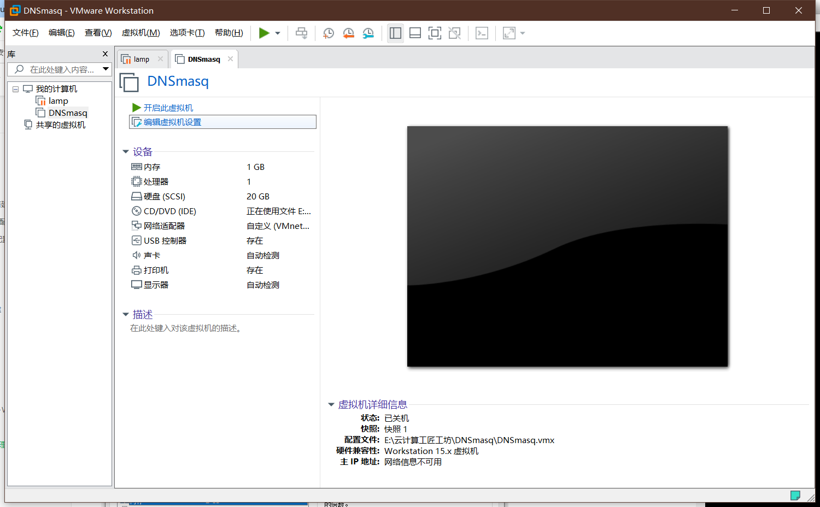Open the stretch display dropdown arrow
Image resolution: width=820 pixels, height=507 pixels.
point(523,33)
